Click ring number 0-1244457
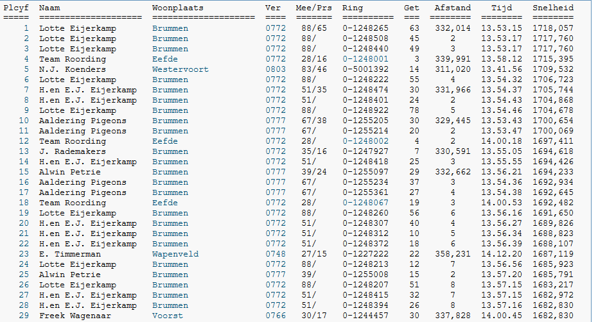598x322 pixels. click(x=365, y=316)
